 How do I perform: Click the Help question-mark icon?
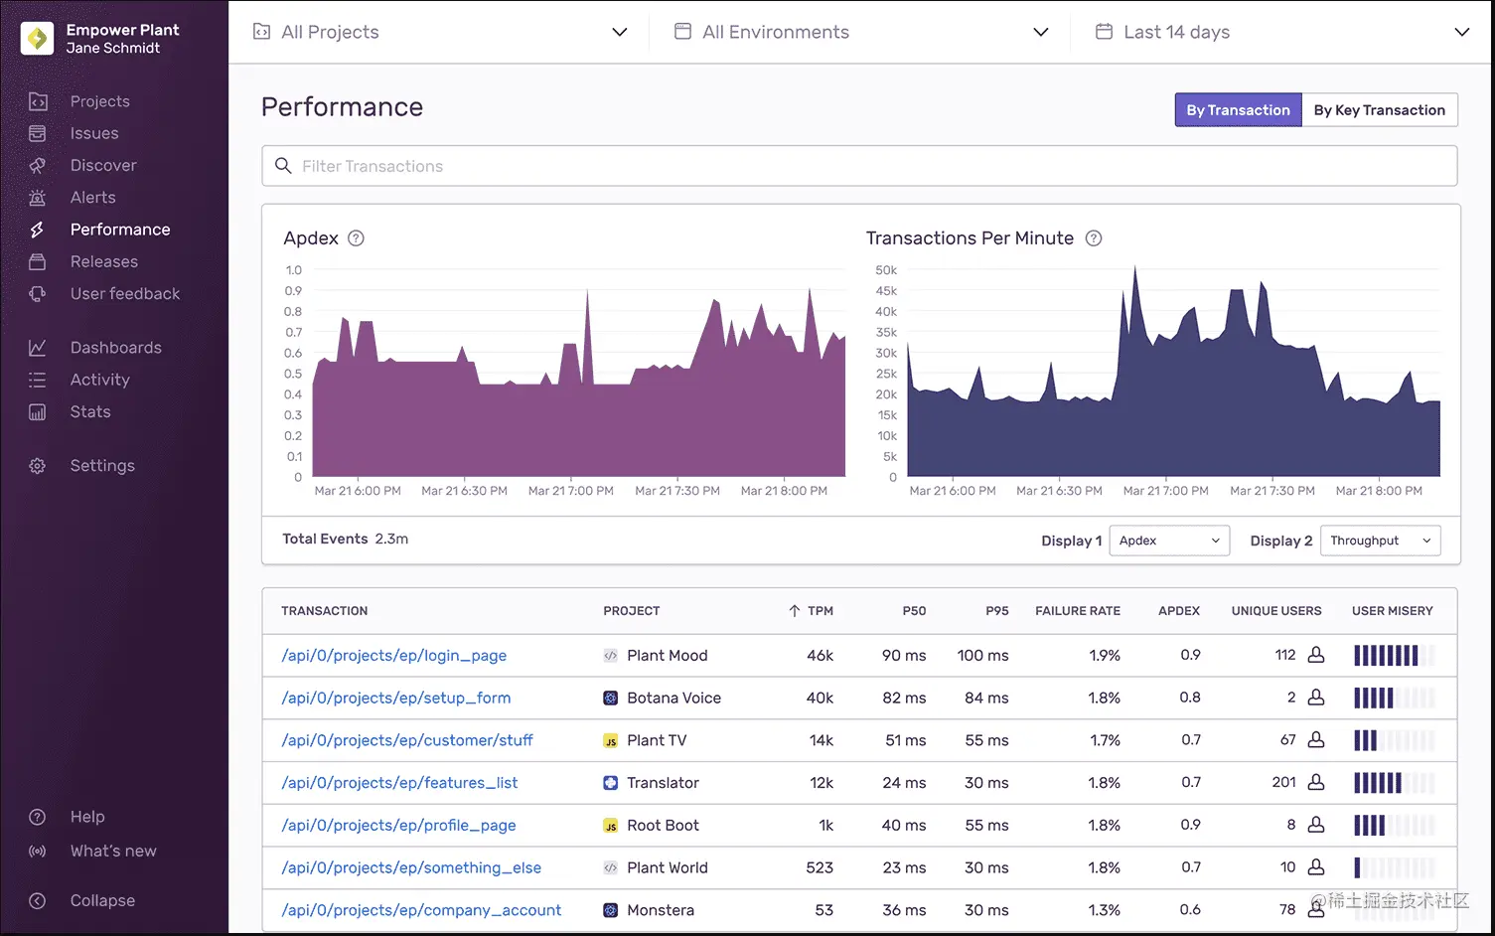pos(38,817)
